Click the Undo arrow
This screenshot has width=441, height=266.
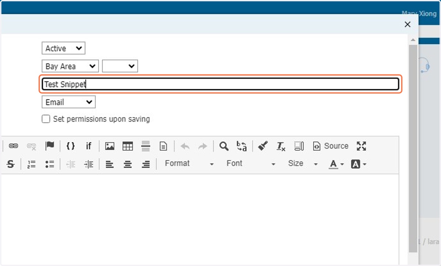(x=185, y=146)
